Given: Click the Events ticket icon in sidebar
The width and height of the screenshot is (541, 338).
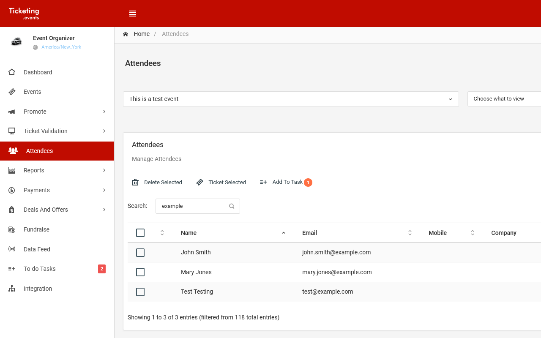Looking at the screenshot, I should [x=12, y=92].
